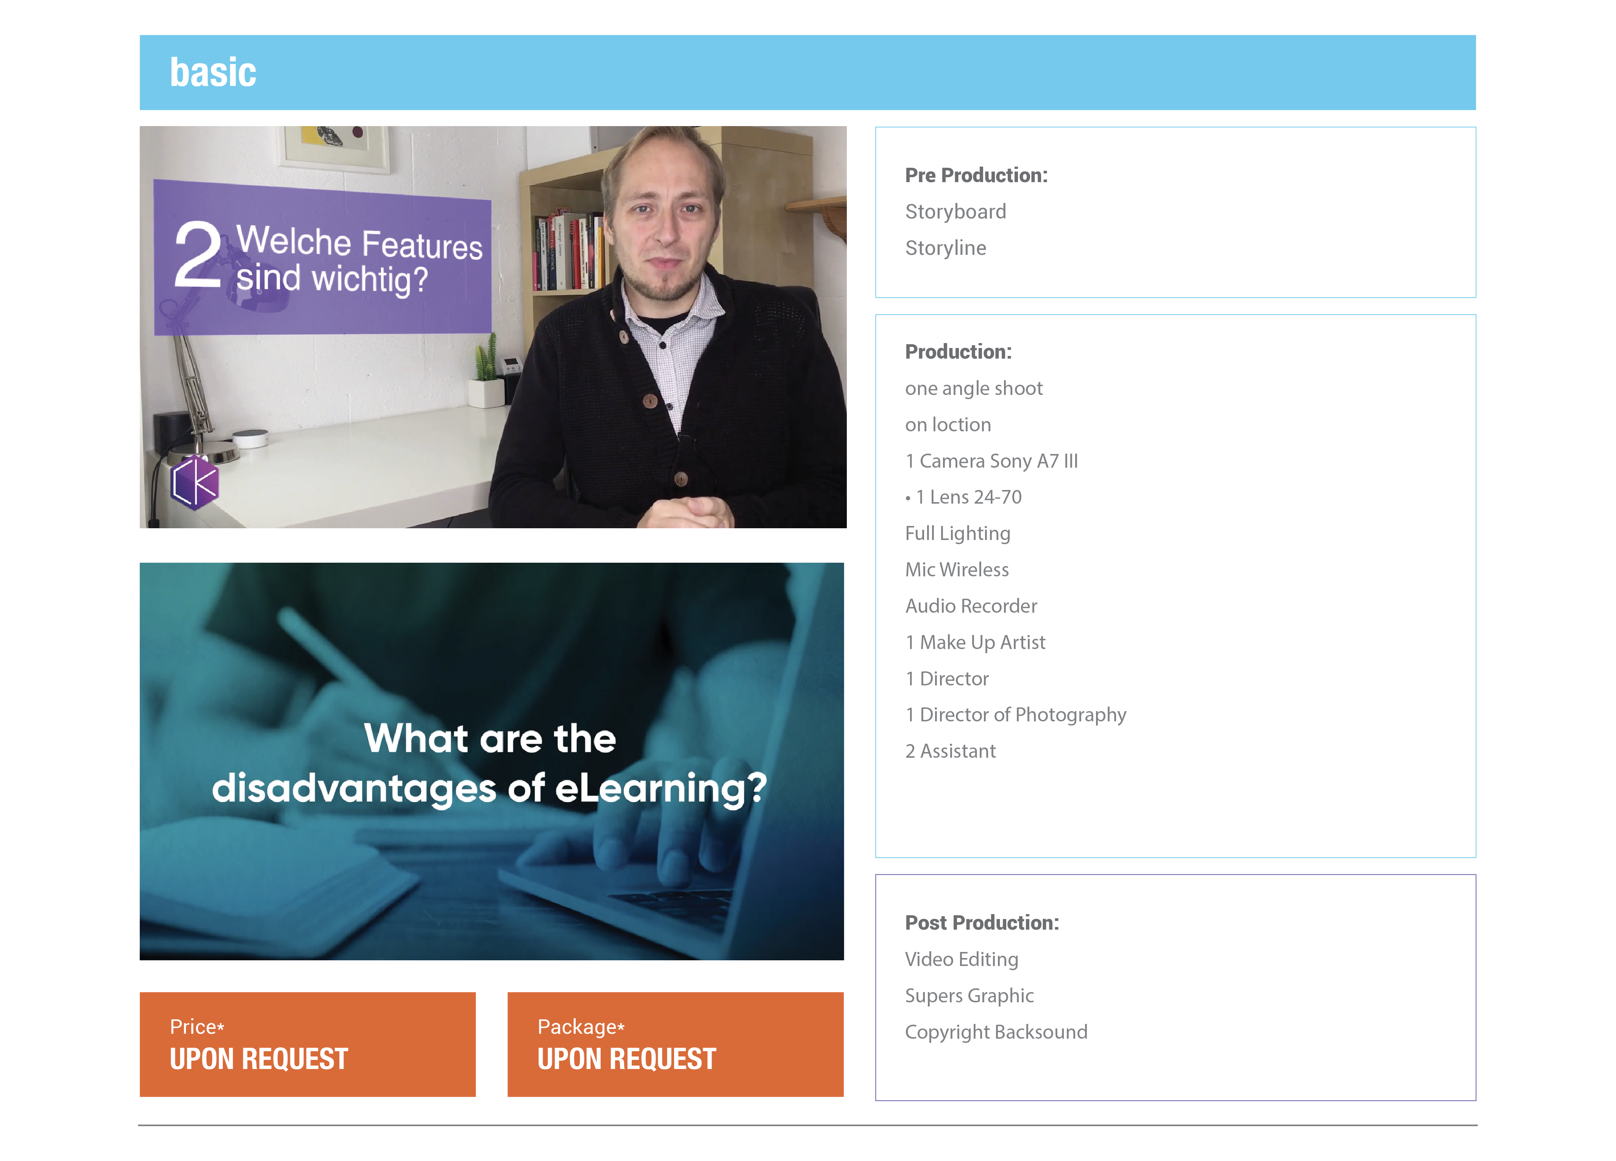Select the Welche Features video thumbnail
Screen dimensions: 1616x1161
[493, 327]
